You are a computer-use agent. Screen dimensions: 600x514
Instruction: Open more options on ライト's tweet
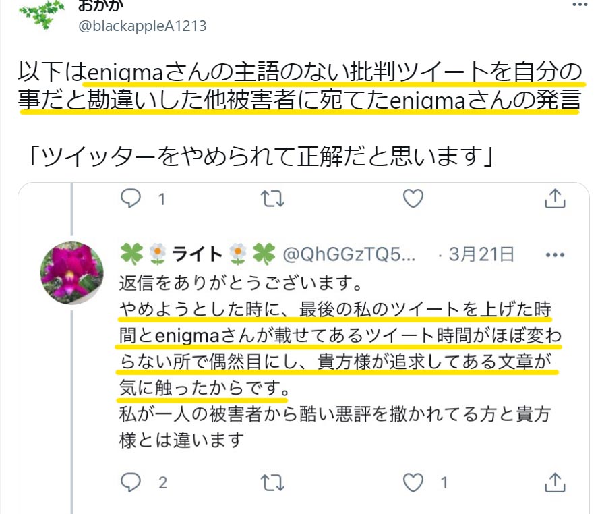pyautogui.click(x=555, y=255)
